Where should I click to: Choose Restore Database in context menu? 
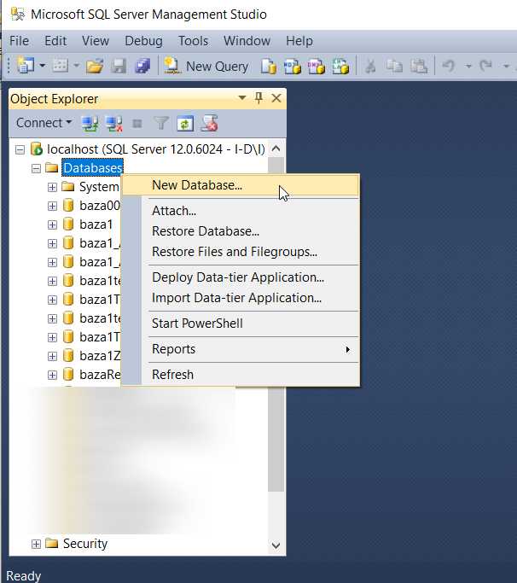(206, 231)
